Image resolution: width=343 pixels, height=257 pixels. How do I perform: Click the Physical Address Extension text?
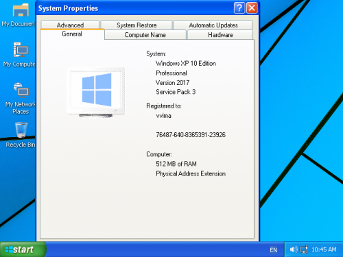click(191, 173)
